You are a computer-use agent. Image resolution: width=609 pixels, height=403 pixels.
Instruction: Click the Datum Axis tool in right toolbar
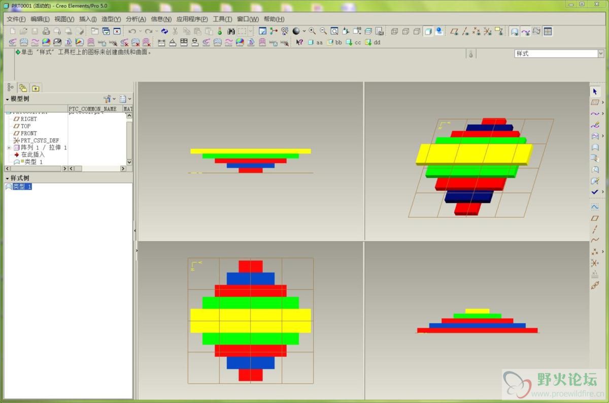(x=595, y=229)
